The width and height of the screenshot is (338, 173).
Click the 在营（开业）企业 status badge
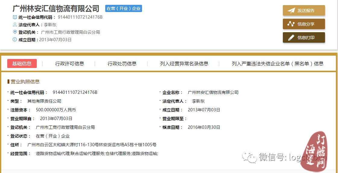point(124,8)
